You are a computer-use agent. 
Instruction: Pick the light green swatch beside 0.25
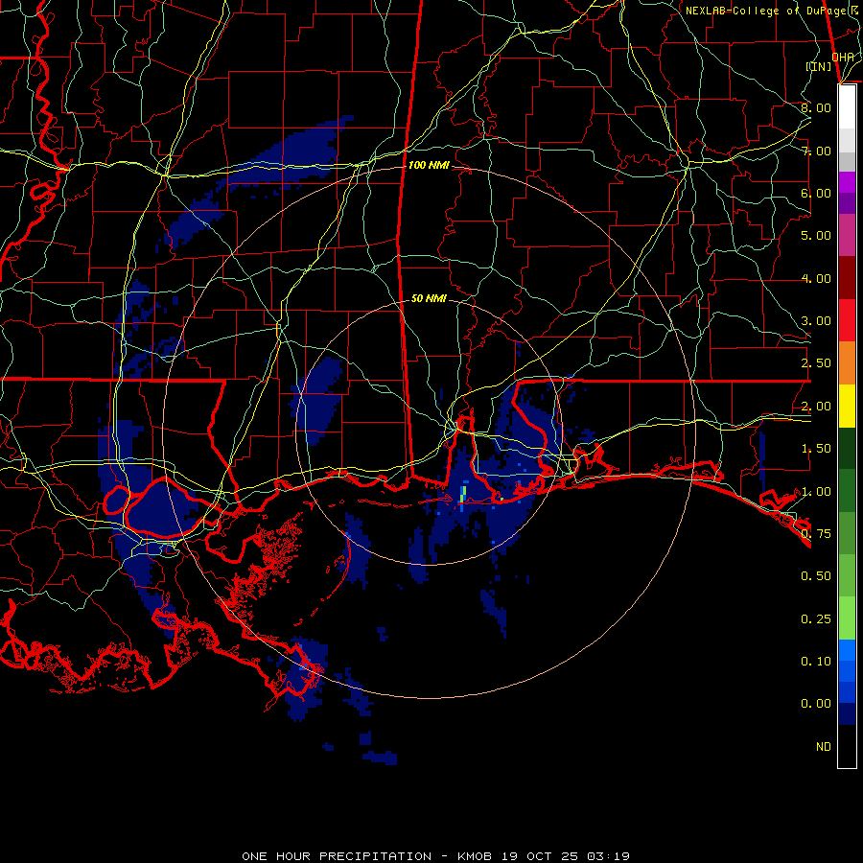[847, 618]
